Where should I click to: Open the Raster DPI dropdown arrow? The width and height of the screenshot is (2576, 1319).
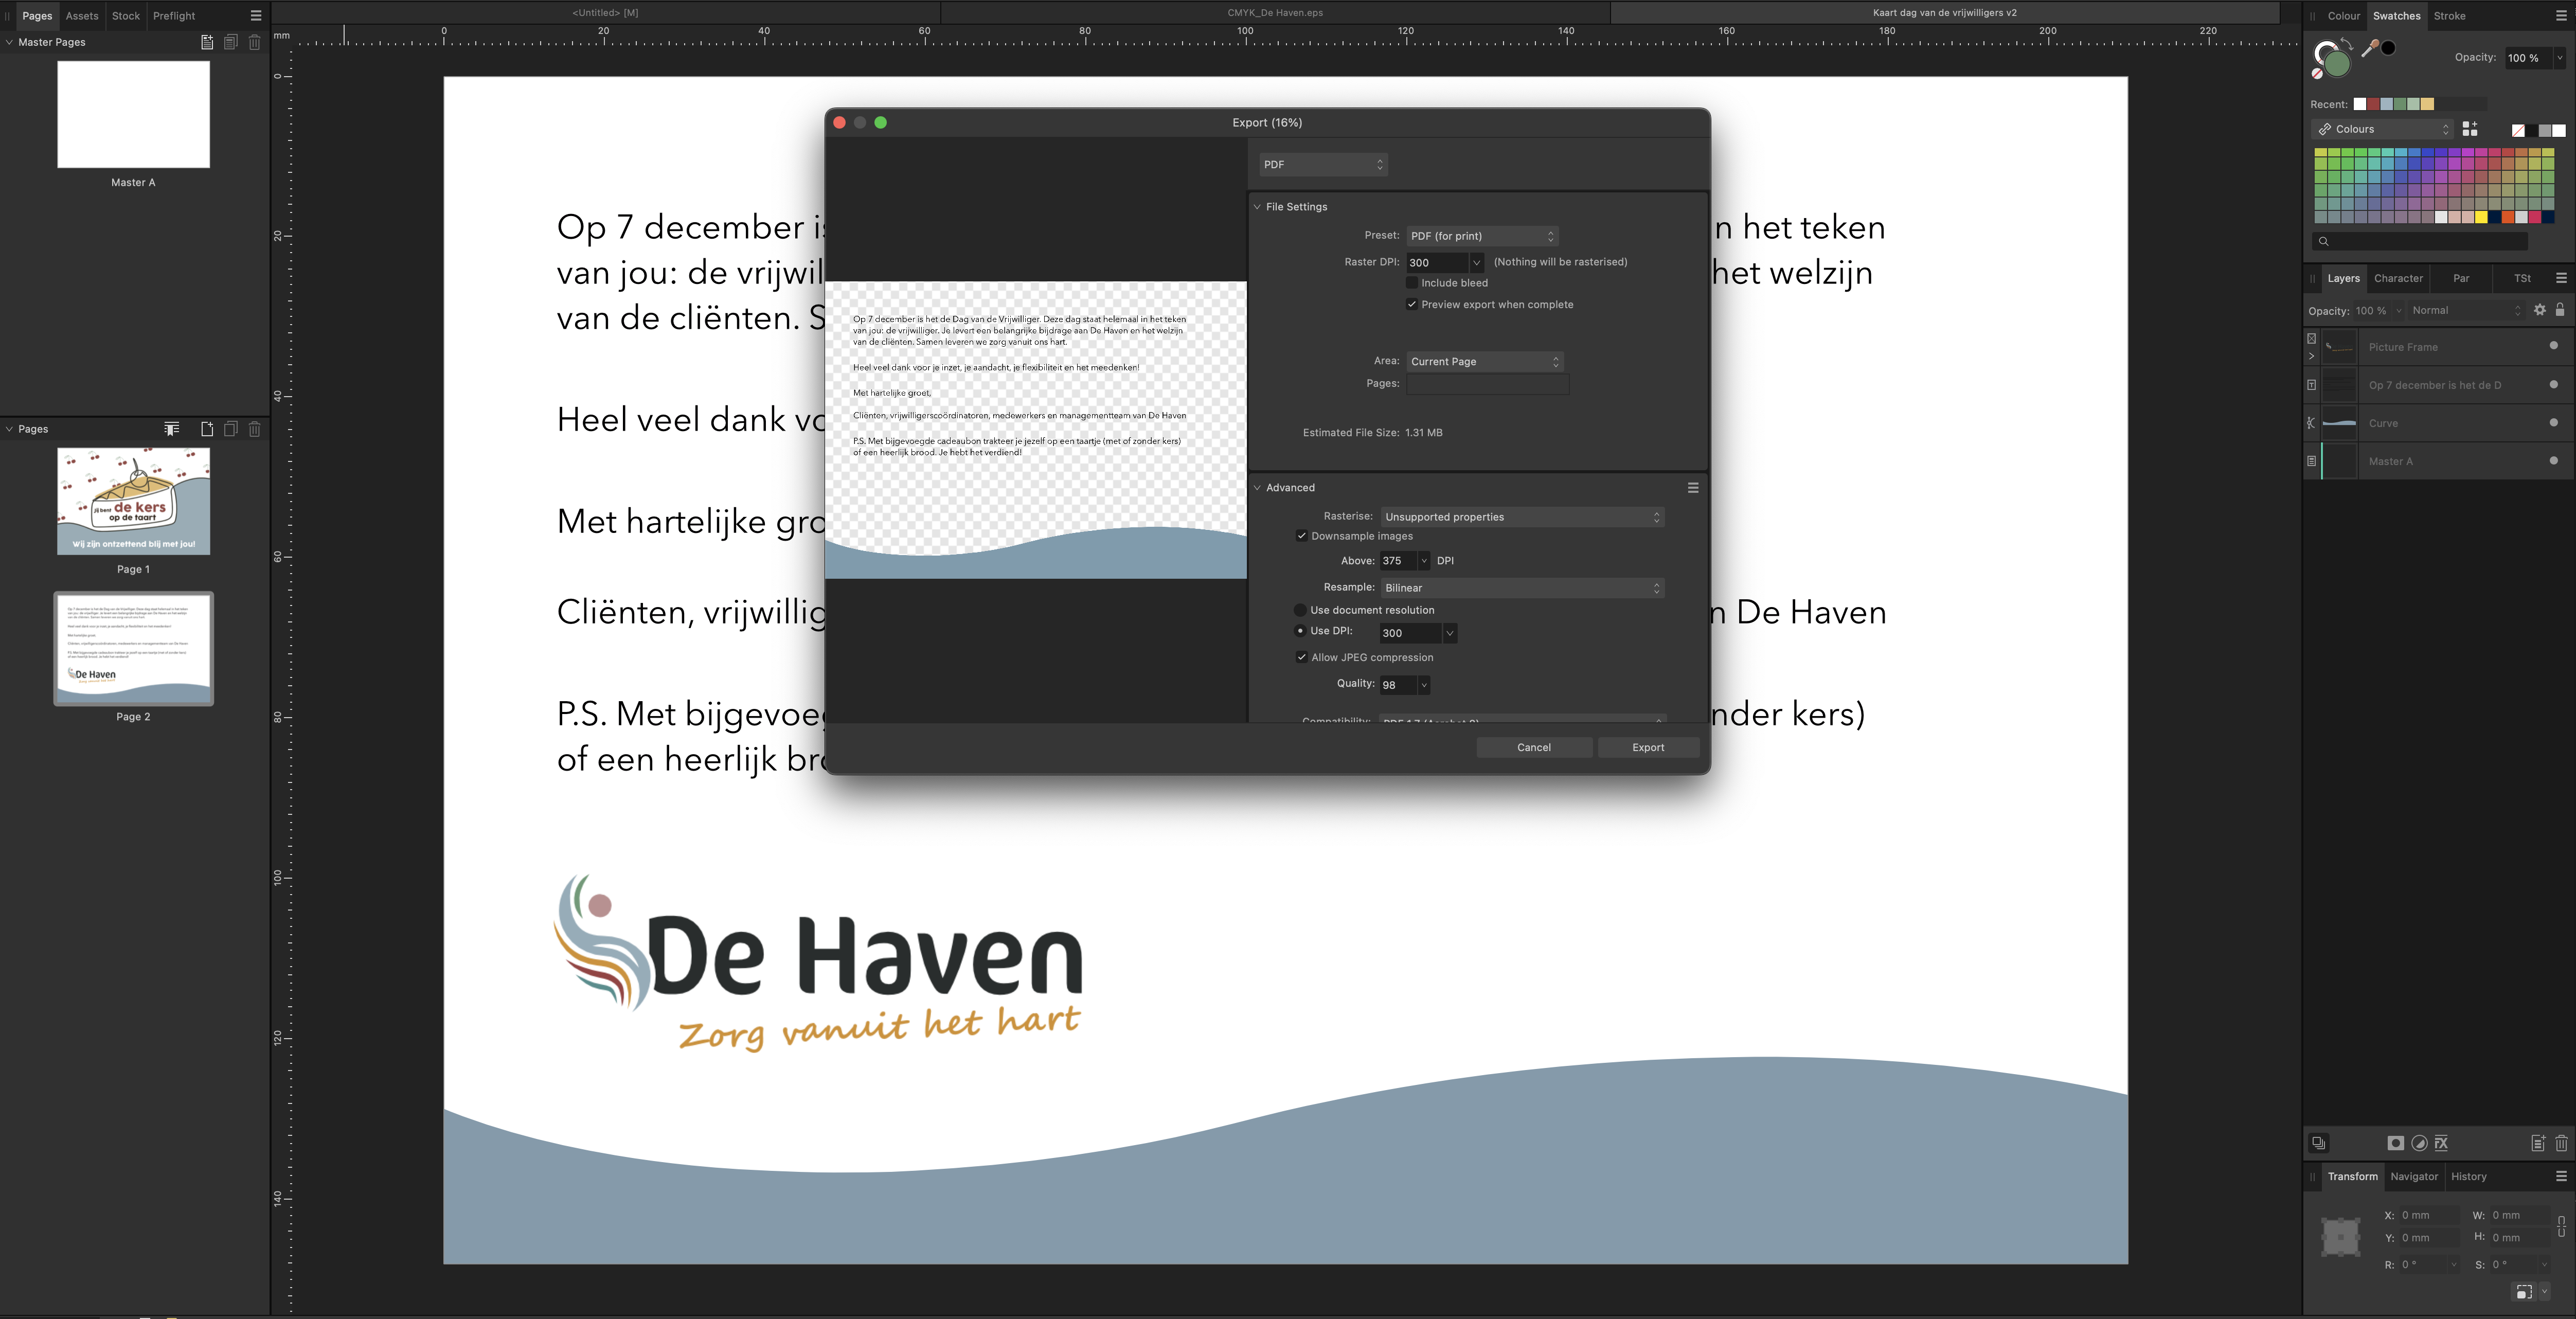(x=1476, y=263)
